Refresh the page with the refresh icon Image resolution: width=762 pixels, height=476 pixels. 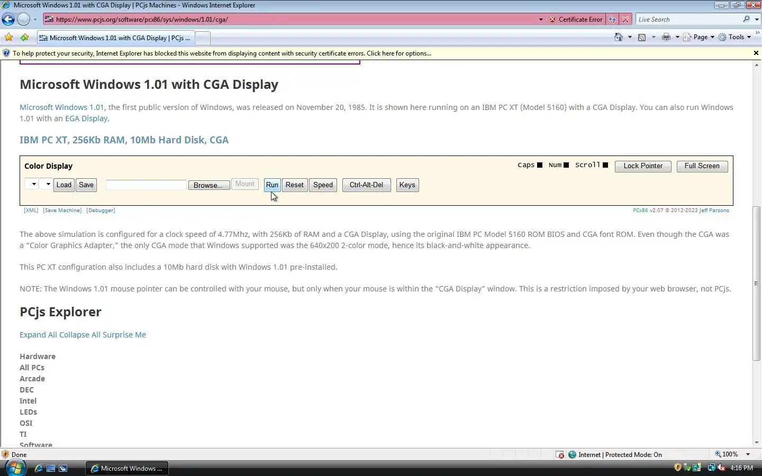click(612, 20)
